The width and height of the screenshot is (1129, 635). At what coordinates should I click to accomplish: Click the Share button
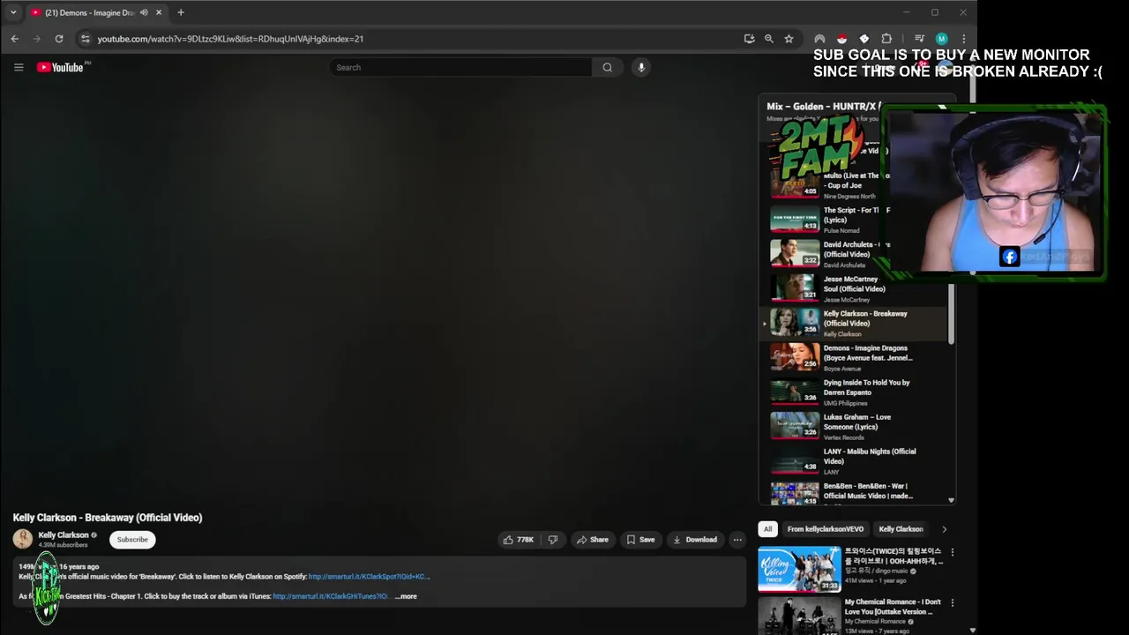pyautogui.click(x=593, y=540)
